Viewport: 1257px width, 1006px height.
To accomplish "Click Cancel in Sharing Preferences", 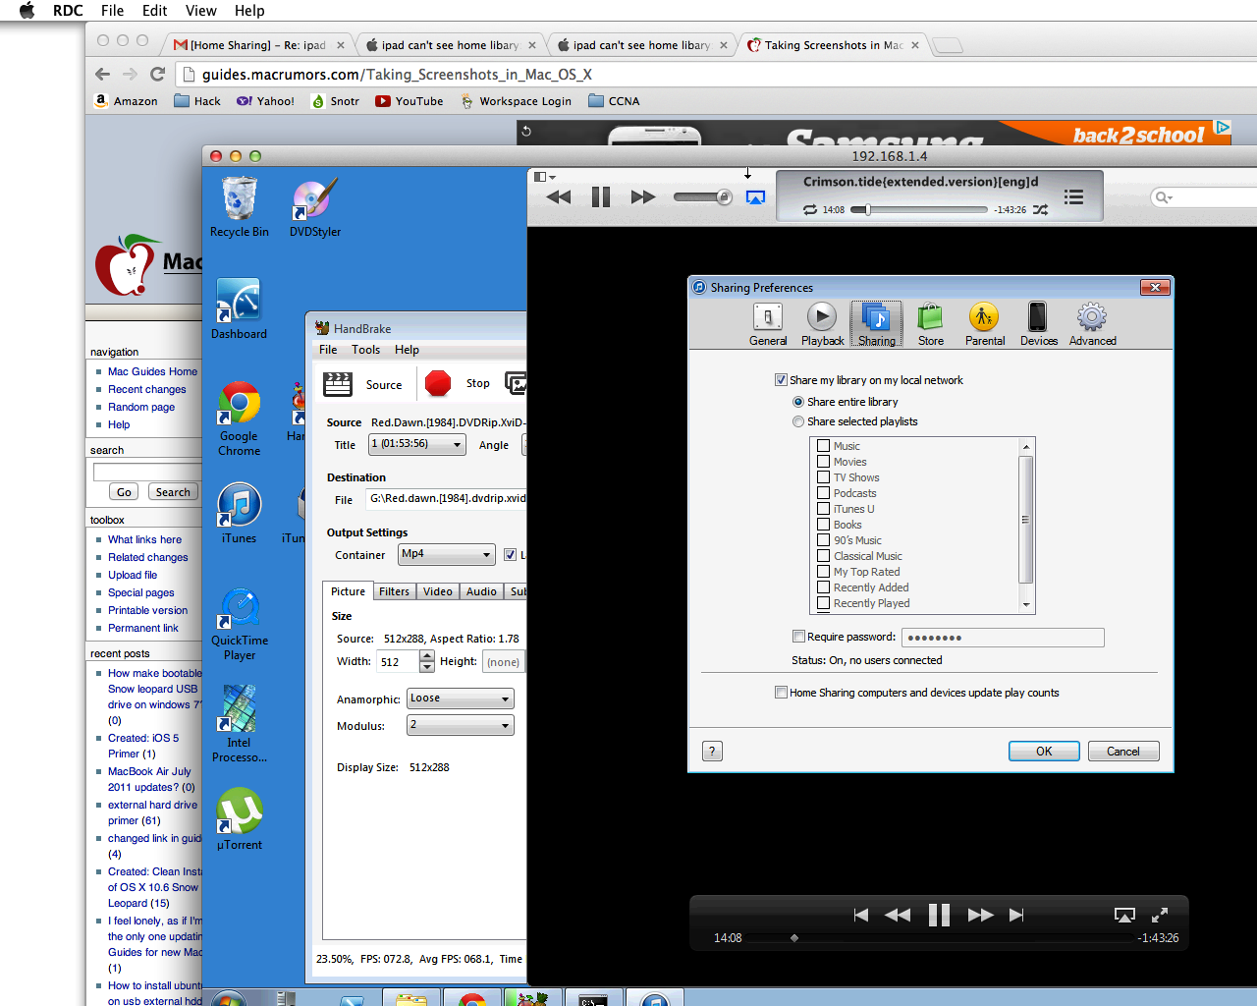I will point(1123,752).
